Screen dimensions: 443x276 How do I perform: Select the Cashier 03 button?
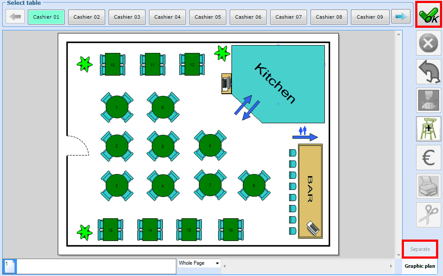click(x=127, y=17)
